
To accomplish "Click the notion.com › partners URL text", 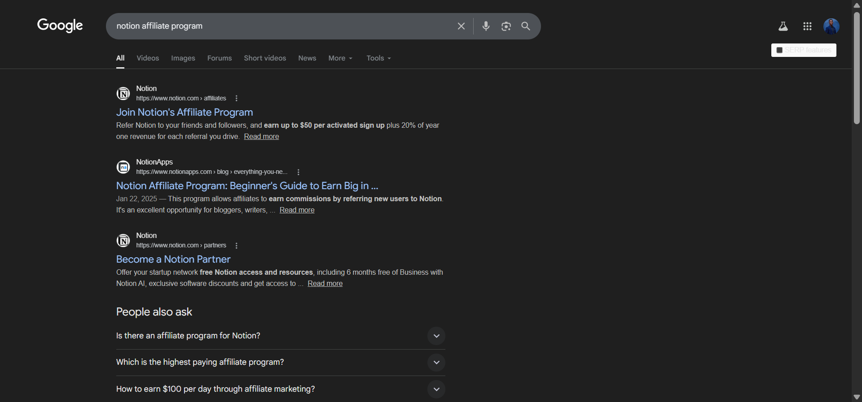I will tap(181, 245).
